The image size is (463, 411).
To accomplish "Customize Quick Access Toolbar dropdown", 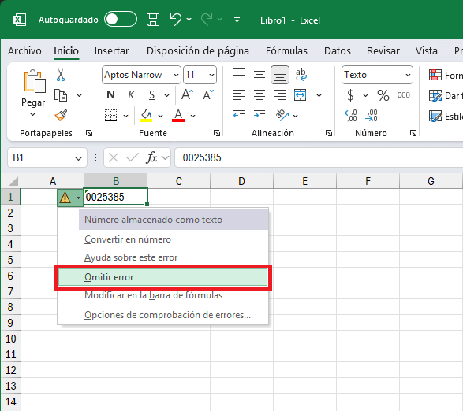I will (237, 20).
